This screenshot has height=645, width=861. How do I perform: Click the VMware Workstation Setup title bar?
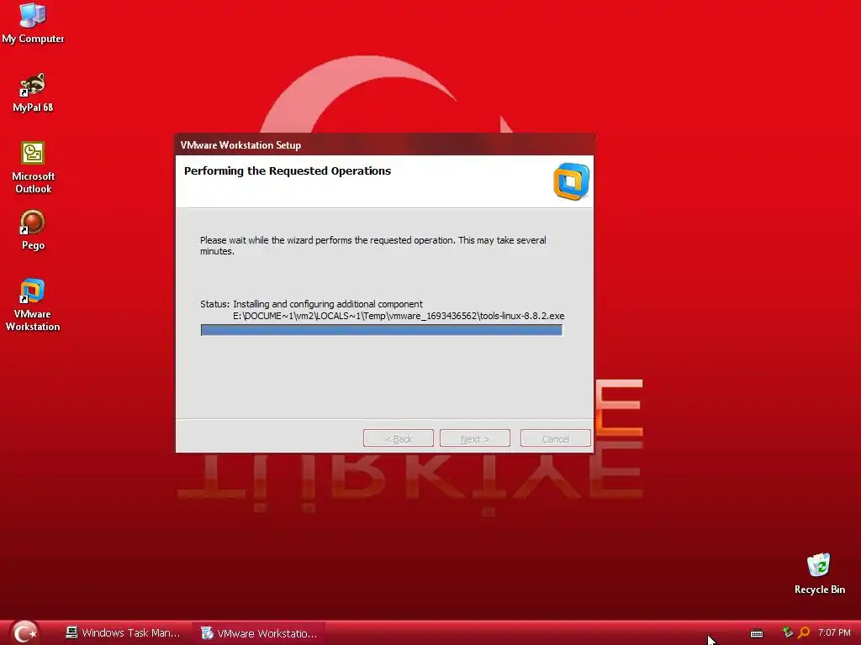tap(384, 144)
